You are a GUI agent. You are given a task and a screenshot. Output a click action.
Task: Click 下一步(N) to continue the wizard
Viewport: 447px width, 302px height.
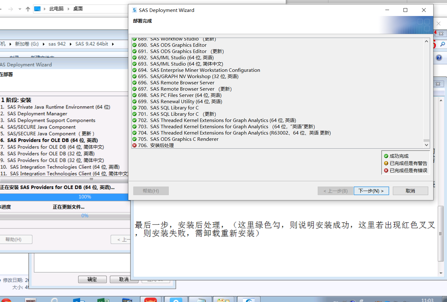tap(371, 191)
